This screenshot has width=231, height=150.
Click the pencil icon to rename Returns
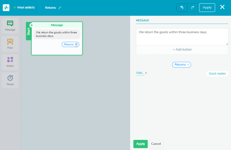(x=60, y=8)
